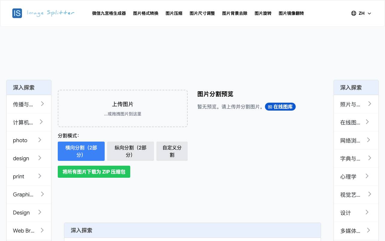Select 图片背景去除 in navigation
Viewport: 385px width, 241px height.
pyautogui.click(x=235, y=13)
